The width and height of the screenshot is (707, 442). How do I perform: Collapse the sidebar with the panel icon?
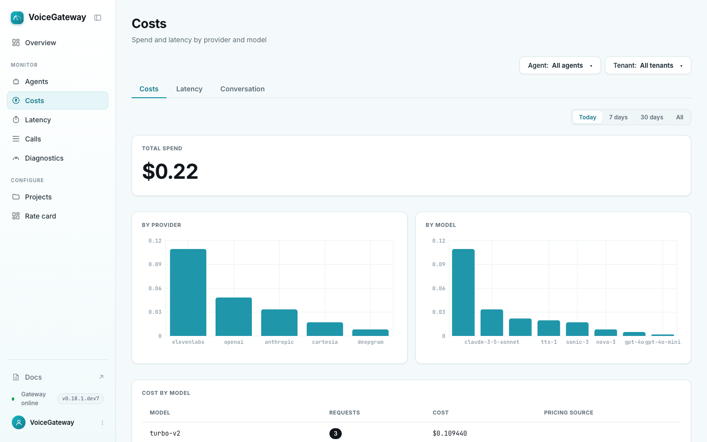(98, 18)
